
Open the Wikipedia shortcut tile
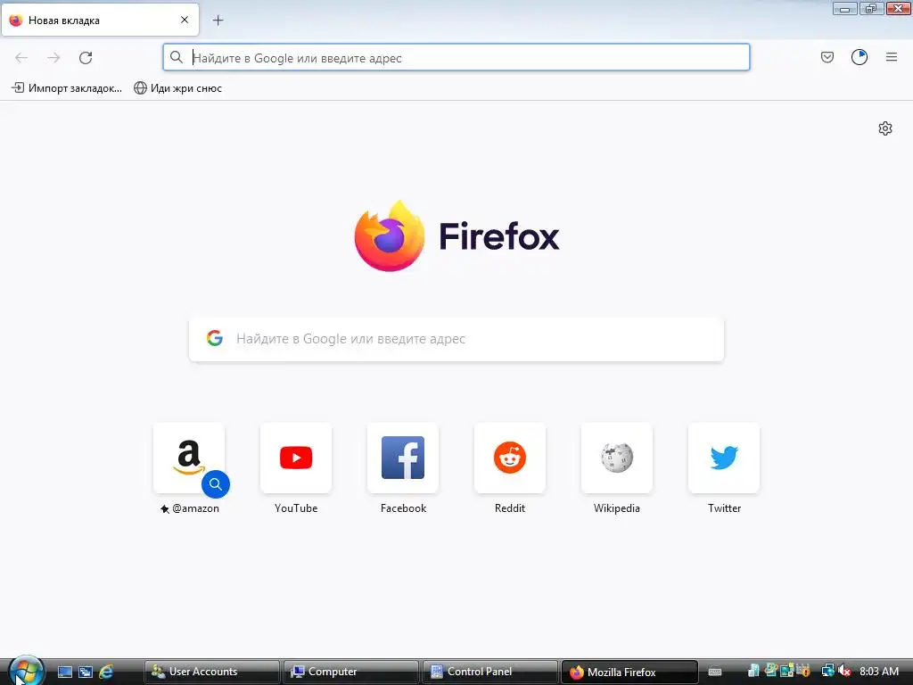click(617, 458)
